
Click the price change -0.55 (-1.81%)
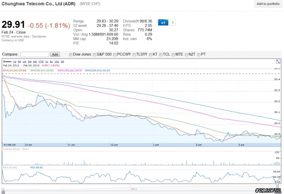(49, 26)
